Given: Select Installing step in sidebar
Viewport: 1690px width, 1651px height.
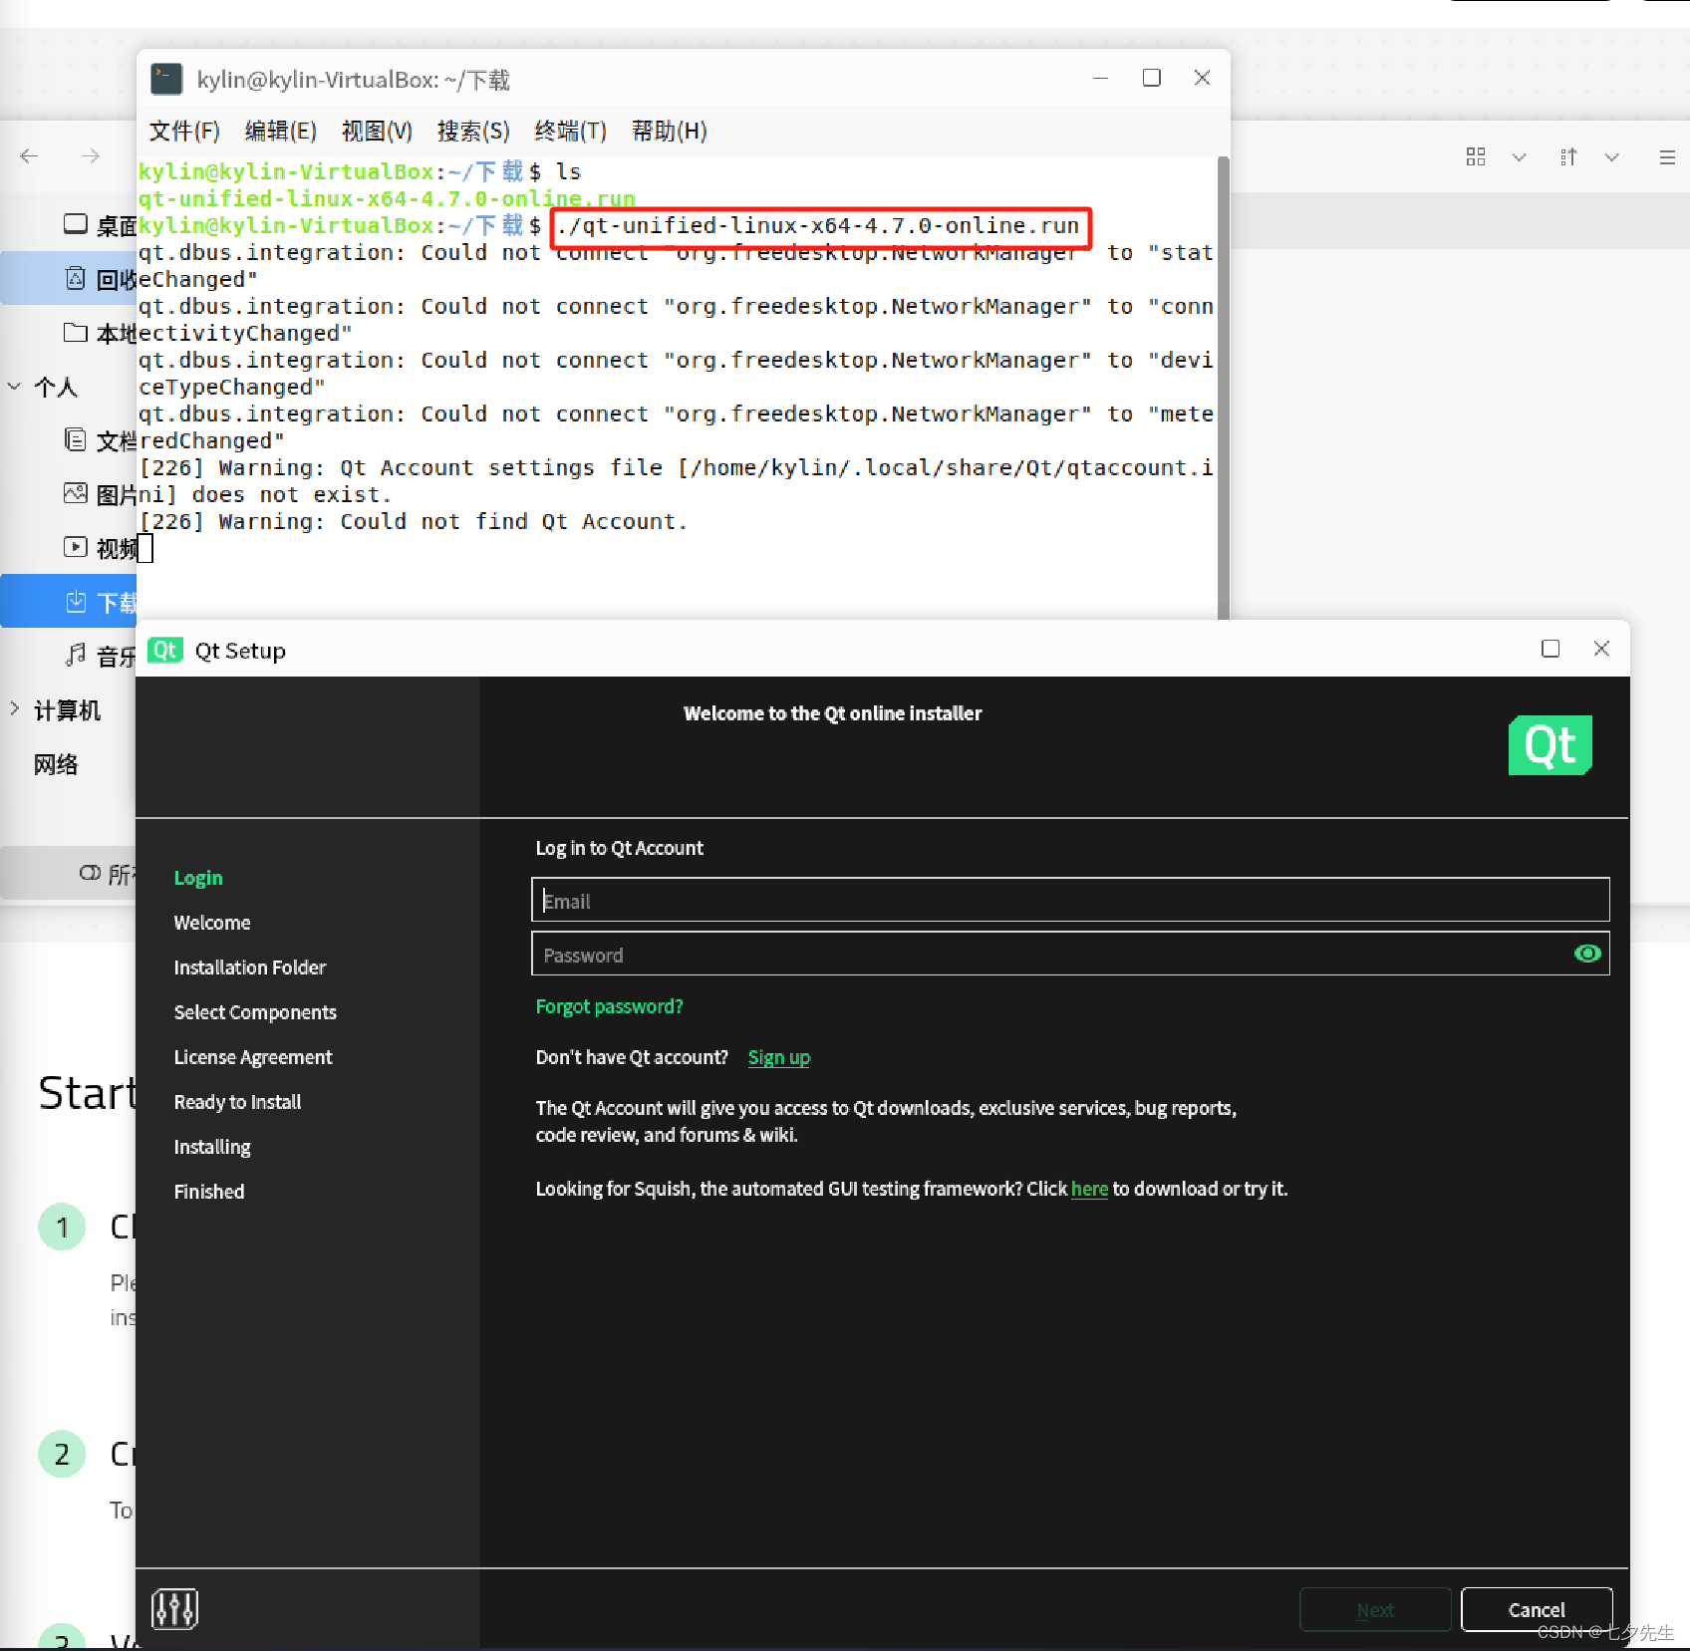Looking at the screenshot, I should coord(212,1147).
